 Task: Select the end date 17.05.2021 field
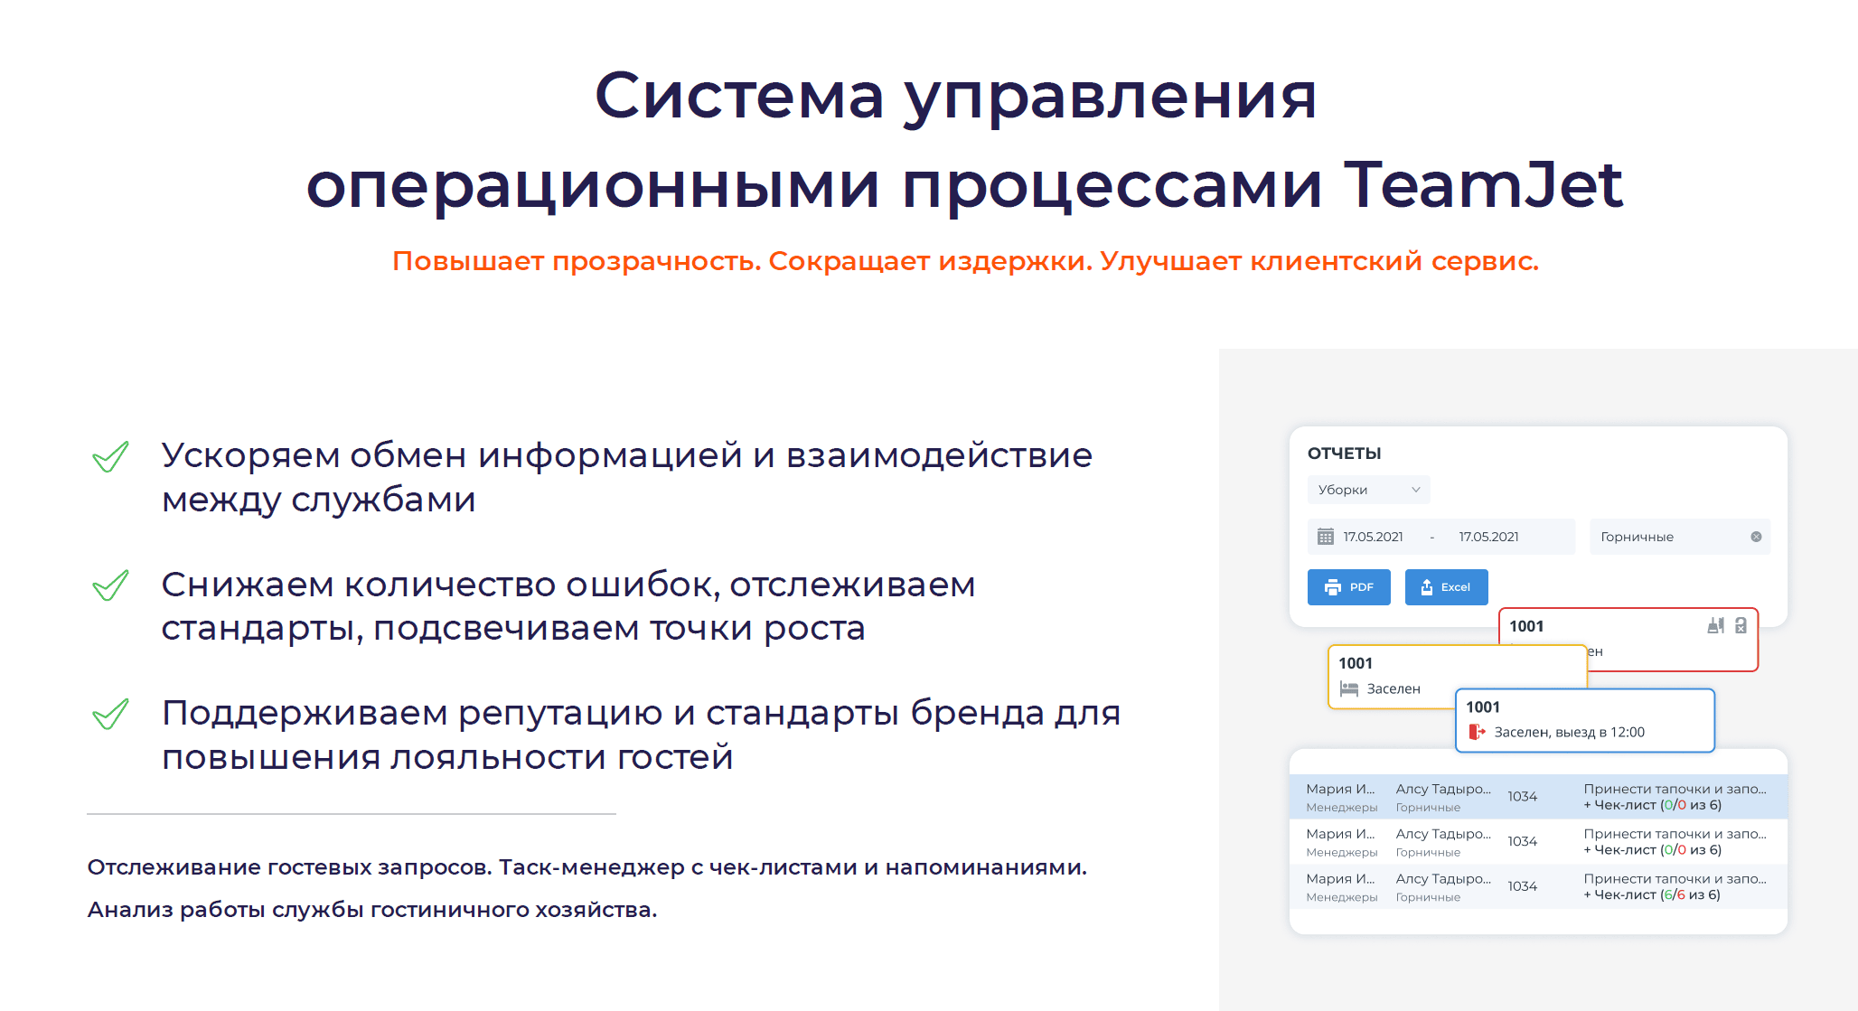[x=1488, y=537]
